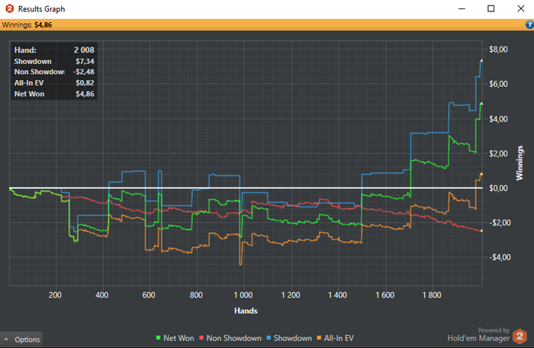Screen dimensions: 534x348
Task: Click the $2,00 y-axis label
Action: point(498,153)
